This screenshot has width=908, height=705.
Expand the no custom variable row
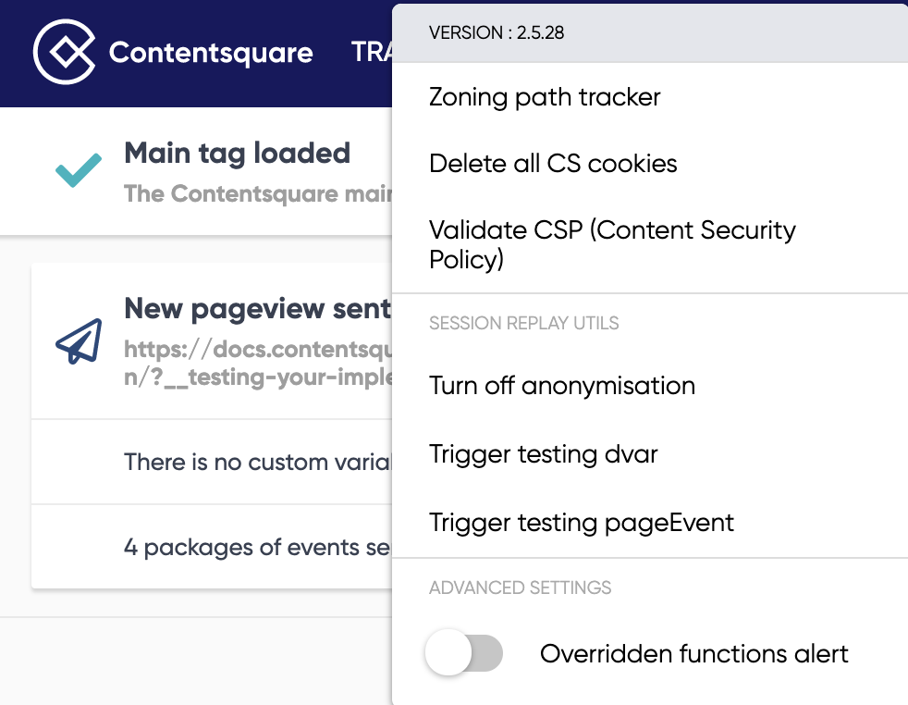click(212, 462)
